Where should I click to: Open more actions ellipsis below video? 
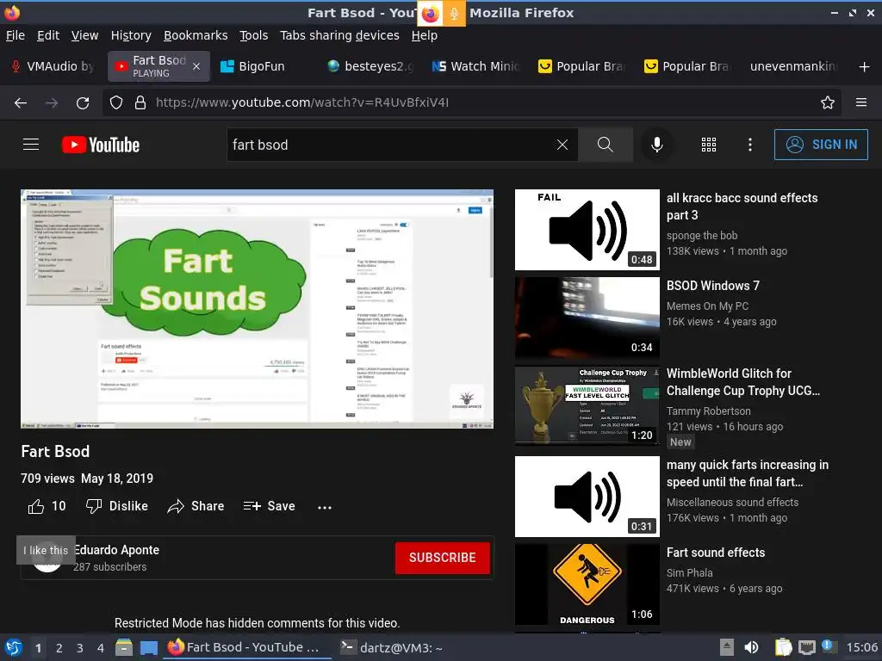click(325, 507)
